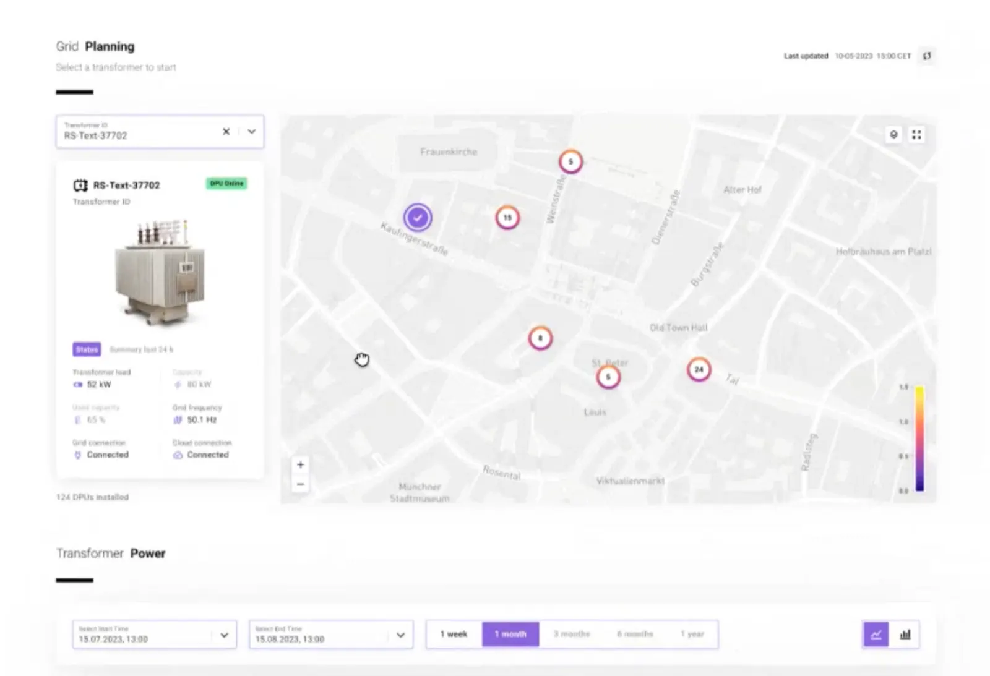990x676 pixels.
Task: Select the 1 year range
Action: 692,635
